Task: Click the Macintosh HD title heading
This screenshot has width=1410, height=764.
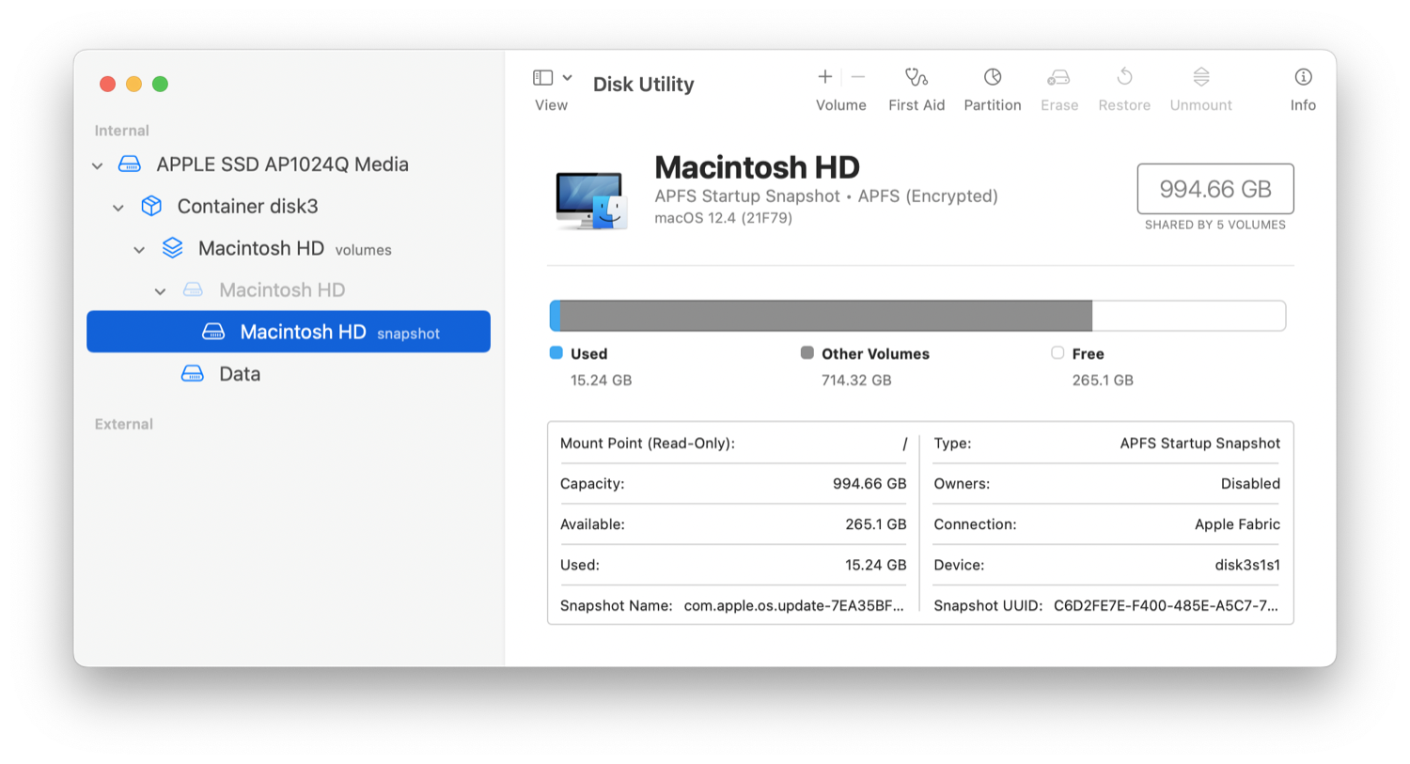Action: click(x=757, y=167)
